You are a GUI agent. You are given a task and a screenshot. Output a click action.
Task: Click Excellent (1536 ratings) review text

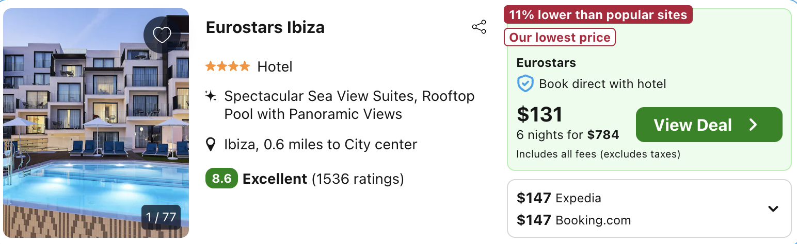[323, 179]
